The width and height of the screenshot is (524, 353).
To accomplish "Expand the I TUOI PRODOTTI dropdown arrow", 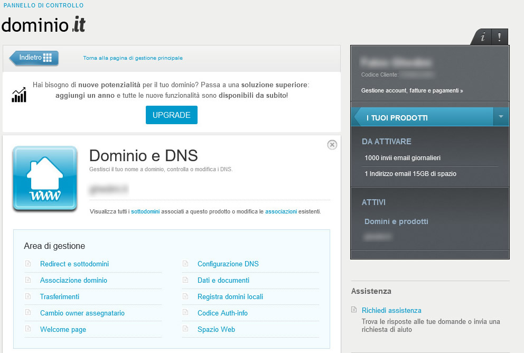I will click(x=501, y=117).
